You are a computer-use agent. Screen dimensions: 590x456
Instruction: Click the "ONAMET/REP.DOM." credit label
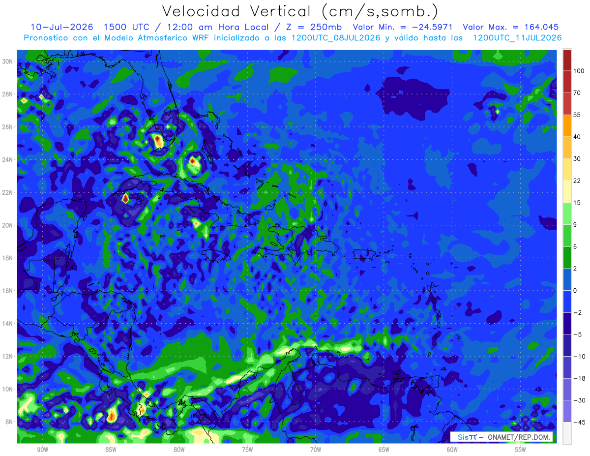pyautogui.click(x=520, y=437)
